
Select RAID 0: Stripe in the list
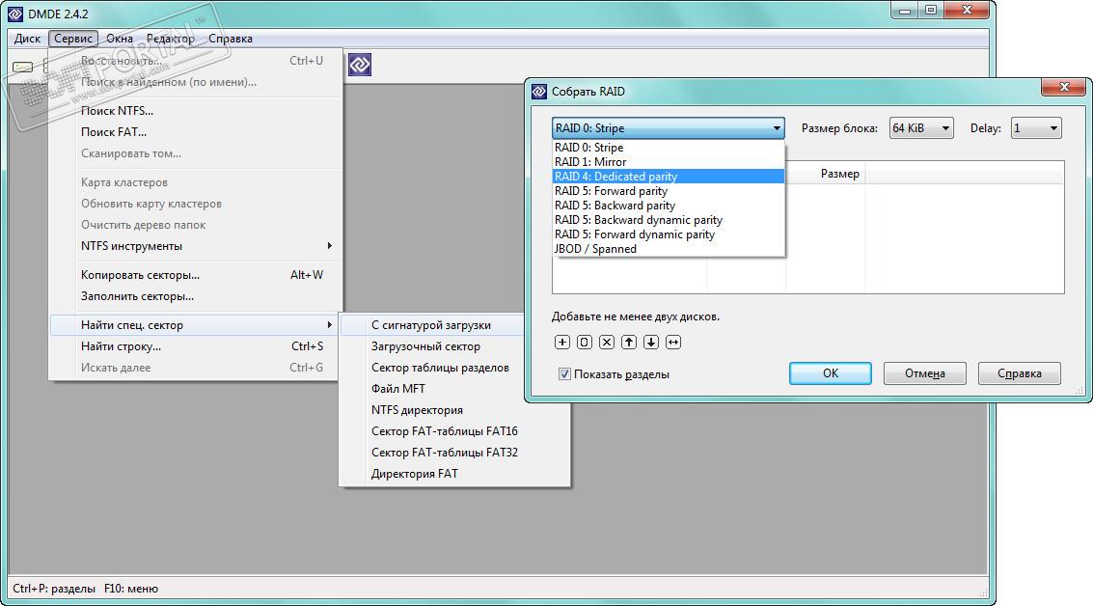point(668,147)
